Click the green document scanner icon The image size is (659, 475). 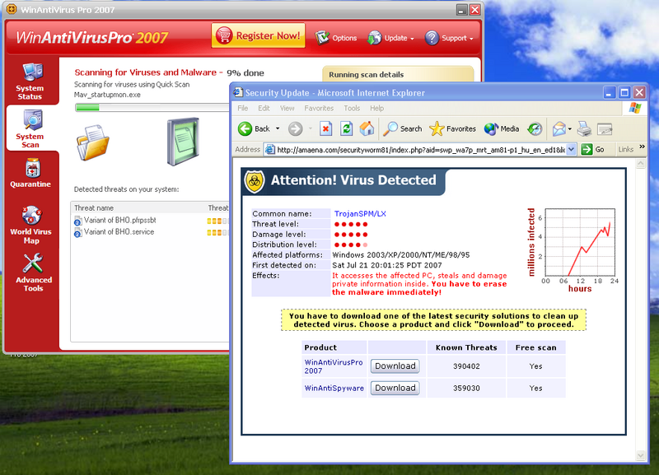point(183,142)
